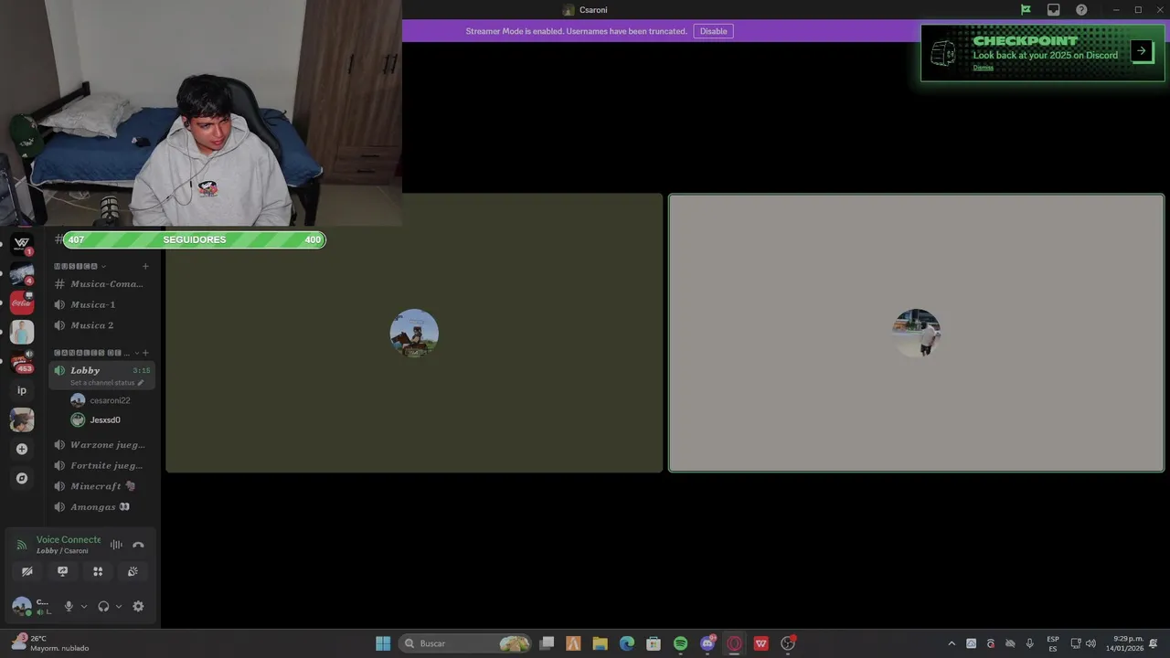Click the Seguidores progress bar overlay
Image resolution: width=1170 pixels, height=658 pixels.
[x=195, y=239]
